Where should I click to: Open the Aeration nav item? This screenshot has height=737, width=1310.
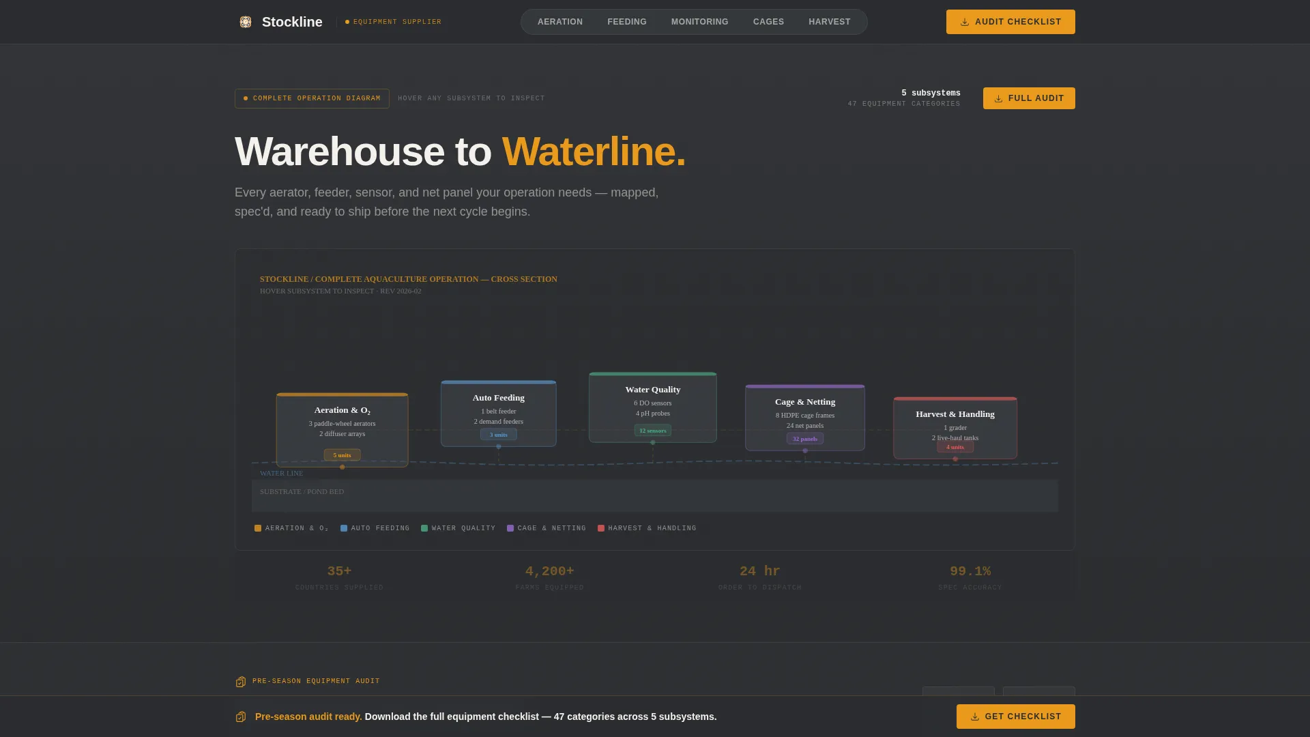click(x=560, y=22)
